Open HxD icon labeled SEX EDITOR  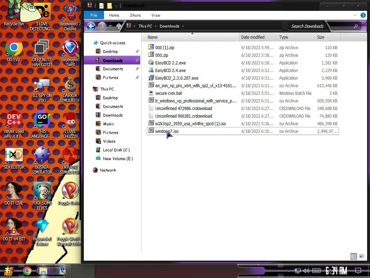click(14, 159)
